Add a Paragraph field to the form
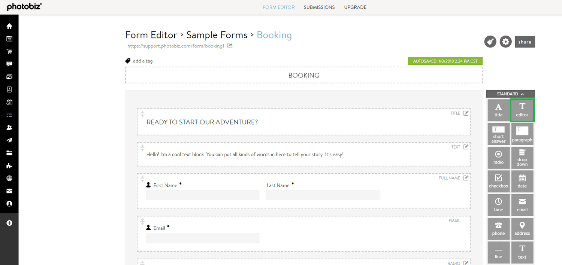 522,134
